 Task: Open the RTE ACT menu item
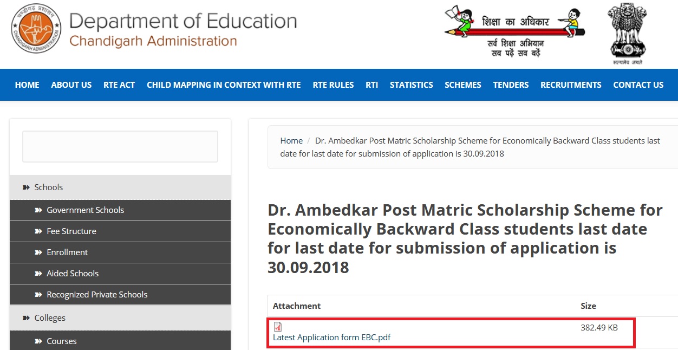click(x=119, y=85)
